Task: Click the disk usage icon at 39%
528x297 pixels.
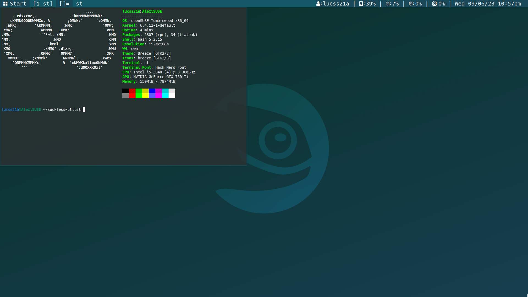Action: coord(361,4)
